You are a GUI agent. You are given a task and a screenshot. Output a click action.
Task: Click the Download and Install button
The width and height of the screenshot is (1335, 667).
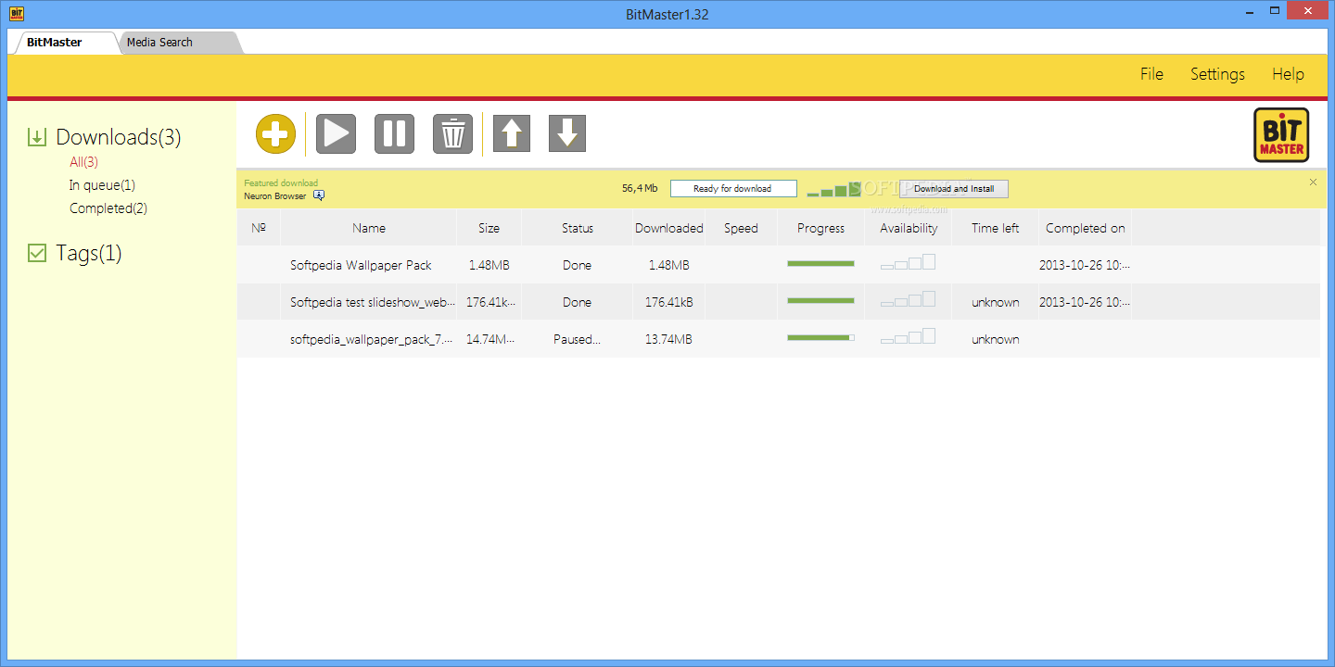pyautogui.click(x=954, y=189)
